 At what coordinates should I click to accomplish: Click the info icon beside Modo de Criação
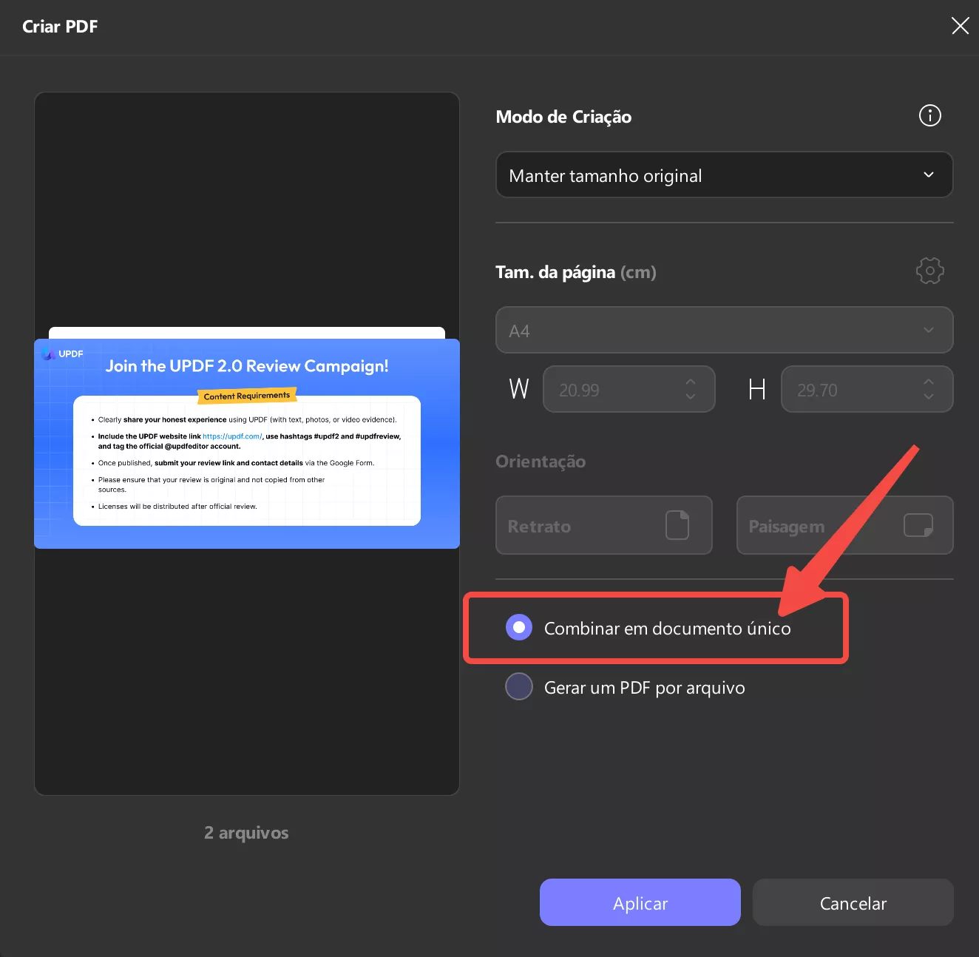point(929,115)
